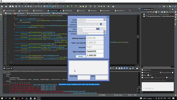Screen dimensions: 177x100
Task: Switch to the Venda.java editor tab
Action: click(92, 11)
